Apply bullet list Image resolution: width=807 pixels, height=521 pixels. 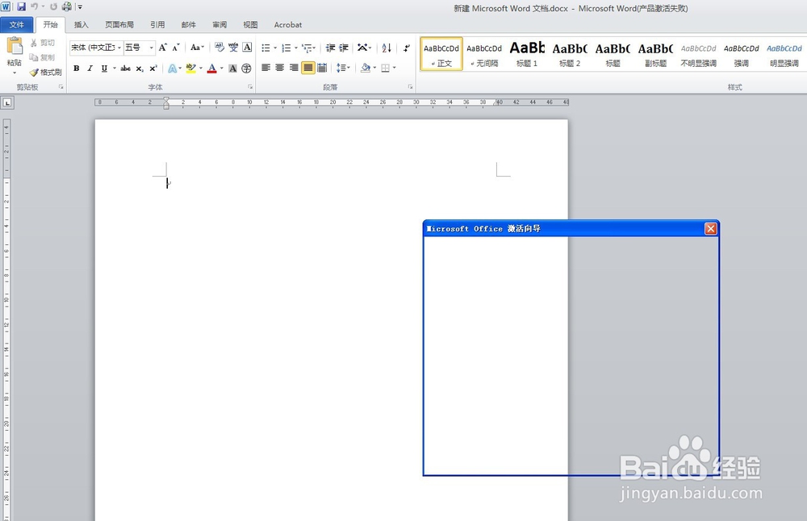pos(266,48)
